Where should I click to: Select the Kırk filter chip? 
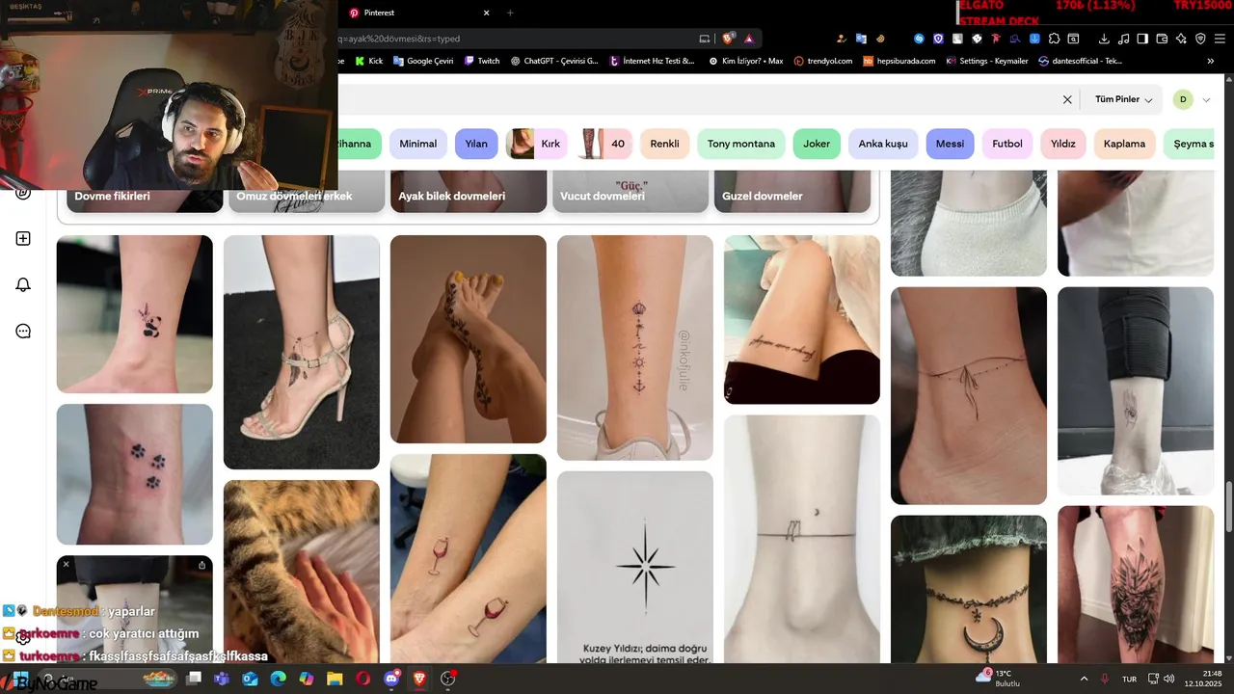point(538,144)
